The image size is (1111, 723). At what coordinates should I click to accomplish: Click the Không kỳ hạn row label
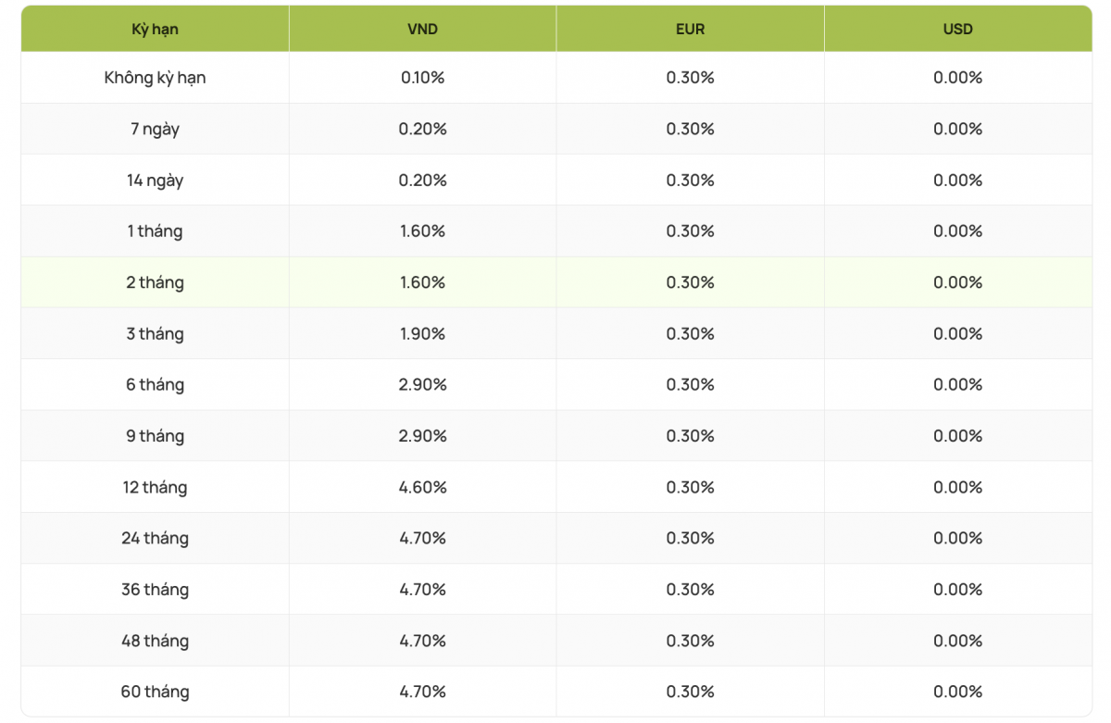coord(155,78)
